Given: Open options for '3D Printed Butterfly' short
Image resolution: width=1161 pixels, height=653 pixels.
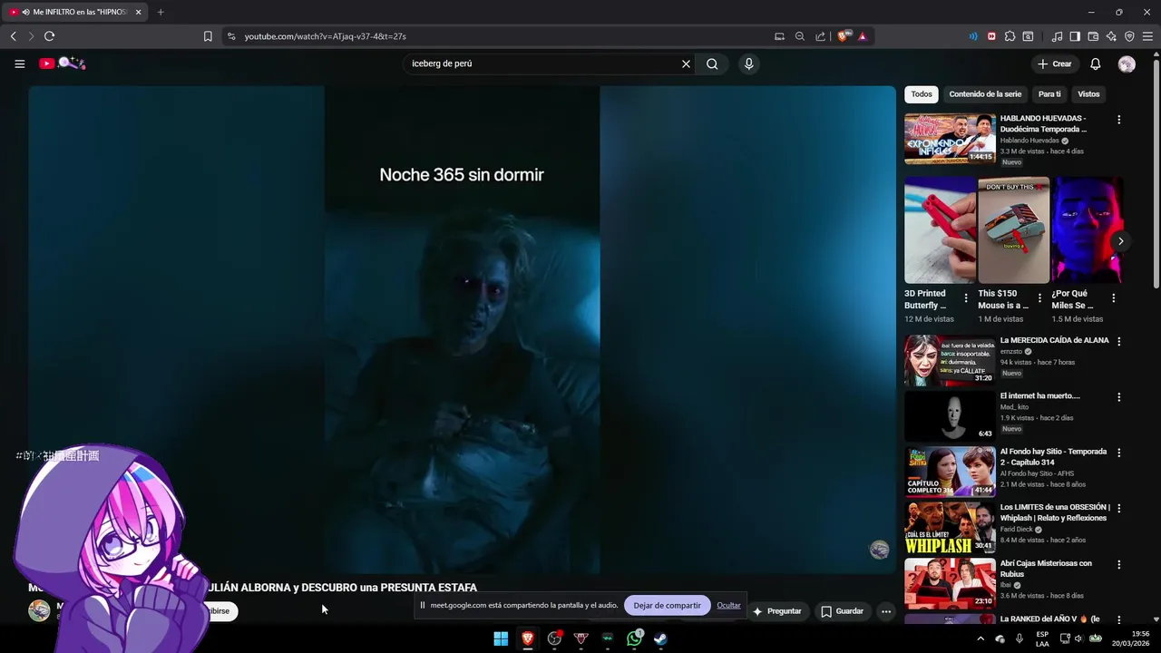Looking at the screenshot, I should pyautogui.click(x=965, y=297).
